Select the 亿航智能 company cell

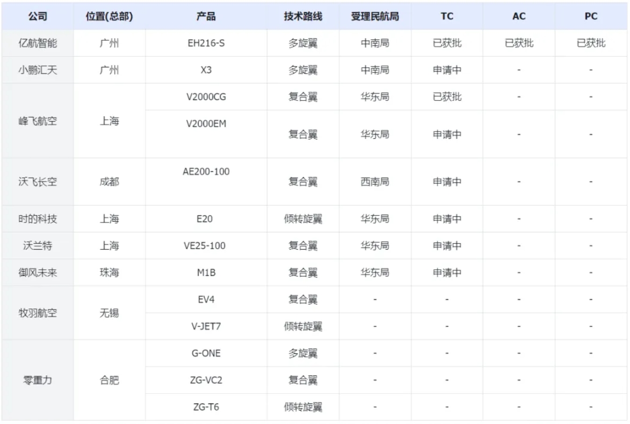(37, 43)
